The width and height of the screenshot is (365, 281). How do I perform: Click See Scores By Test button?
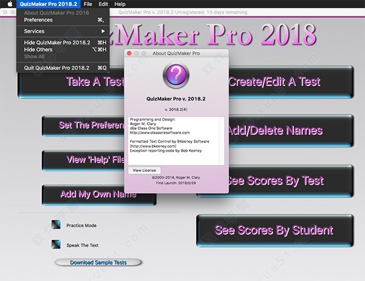tap(291, 181)
